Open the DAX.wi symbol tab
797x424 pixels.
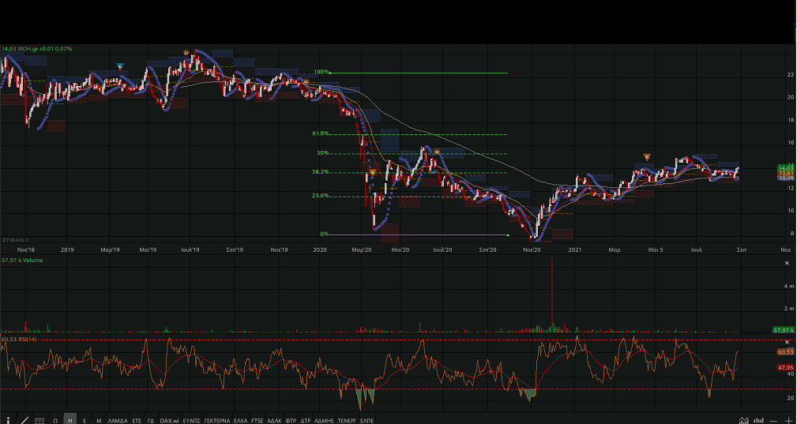[x=170, y=420]
